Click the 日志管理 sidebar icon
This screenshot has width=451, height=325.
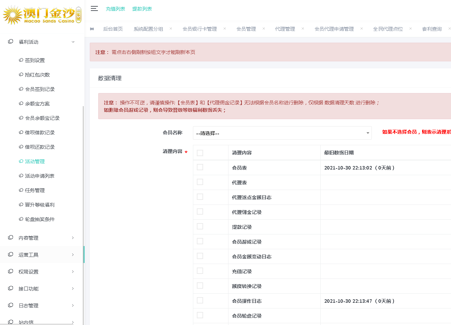[x=10, y=305]
